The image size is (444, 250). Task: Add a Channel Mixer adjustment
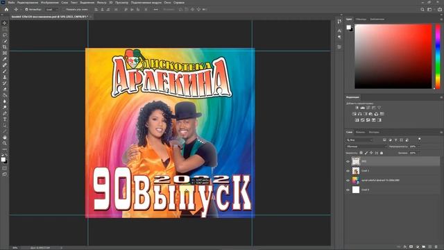[x=376, y=114]
